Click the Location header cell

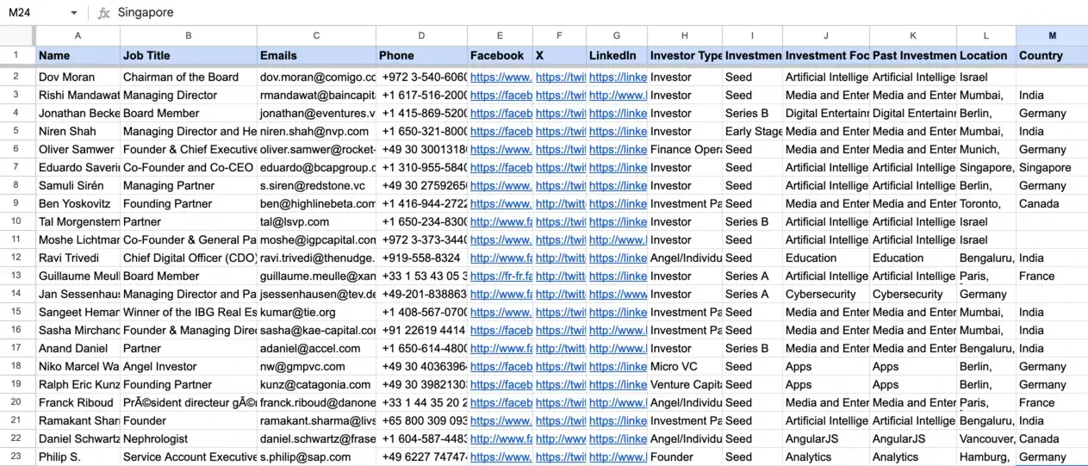pyautogui.click(x=986, y=55)
